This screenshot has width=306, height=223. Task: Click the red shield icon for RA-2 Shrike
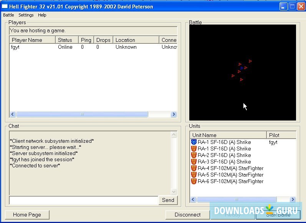click(194, 155)
